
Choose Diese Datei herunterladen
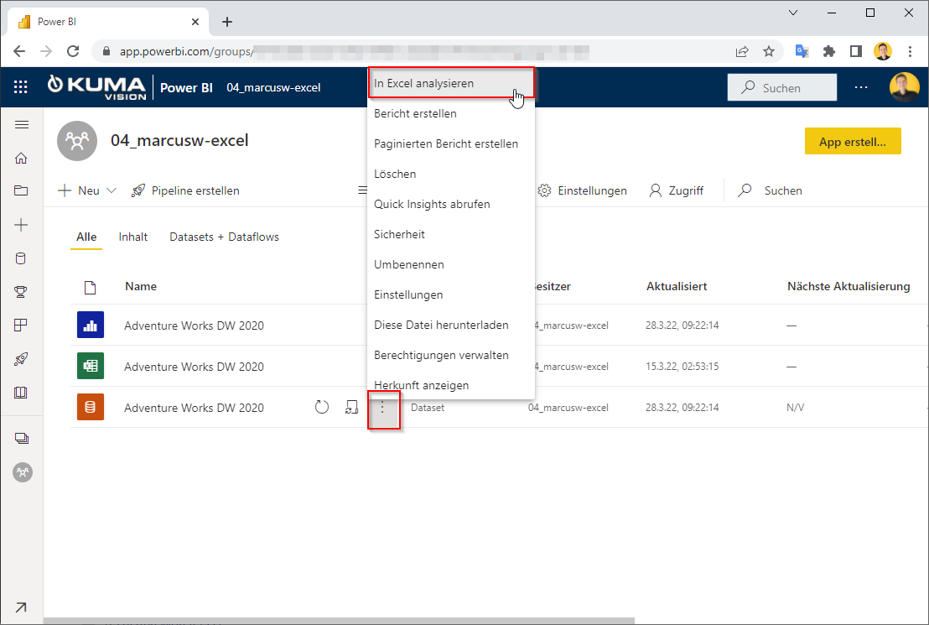(451, 325)
